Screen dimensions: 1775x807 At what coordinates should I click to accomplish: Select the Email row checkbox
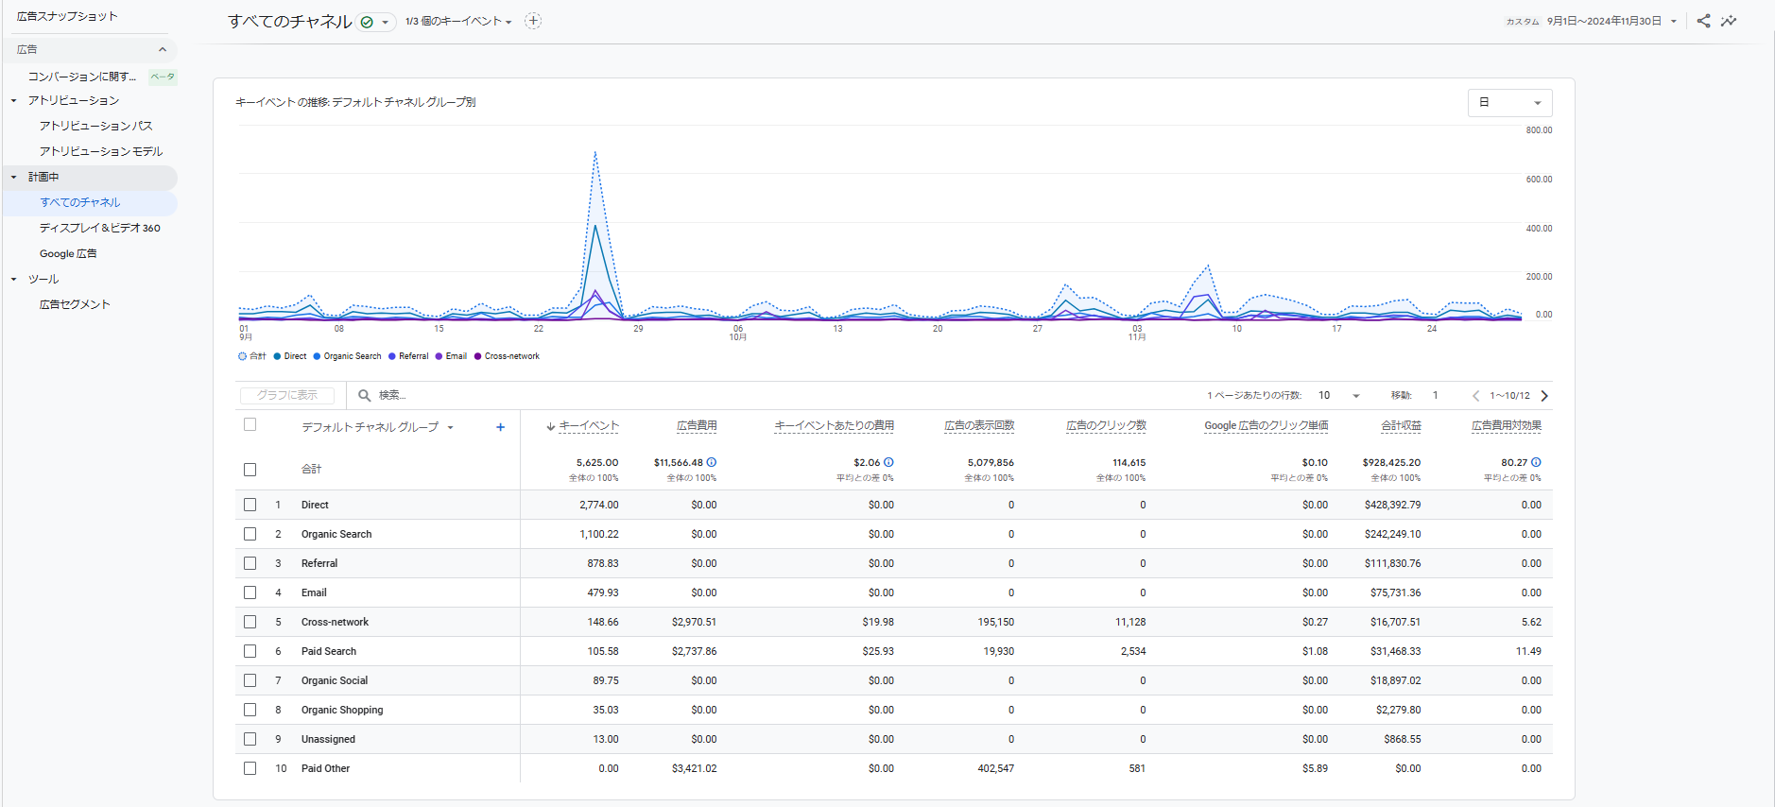tap(250, 592)
